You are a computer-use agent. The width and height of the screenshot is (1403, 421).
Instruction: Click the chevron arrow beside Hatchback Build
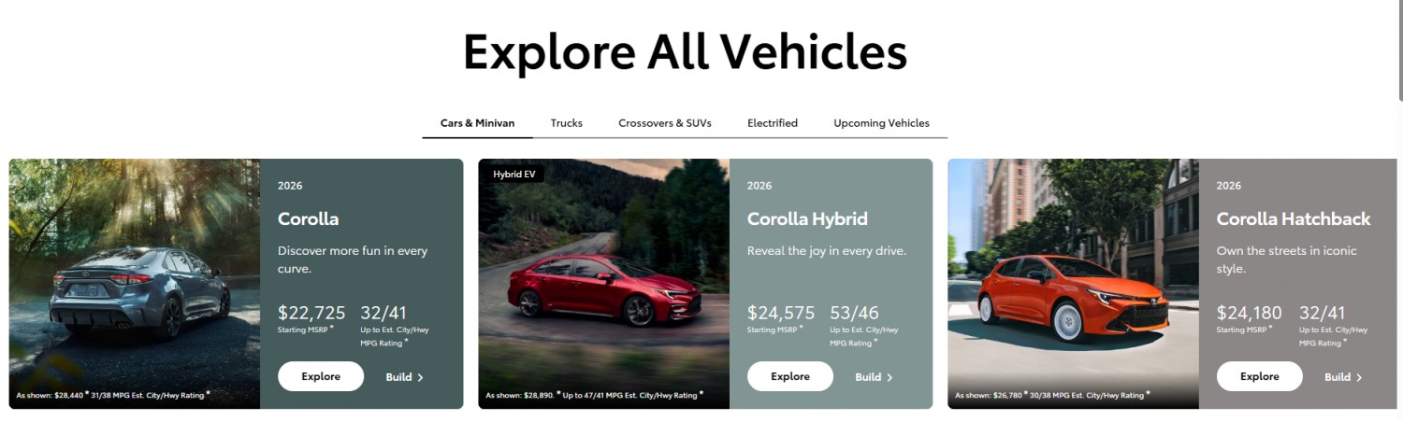tap(1360, 377)
